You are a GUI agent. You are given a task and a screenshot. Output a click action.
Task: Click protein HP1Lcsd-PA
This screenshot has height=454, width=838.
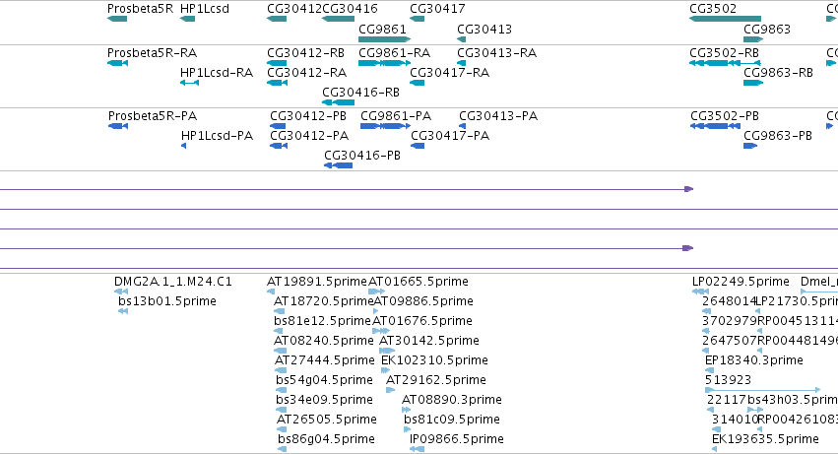coord(217,136)
